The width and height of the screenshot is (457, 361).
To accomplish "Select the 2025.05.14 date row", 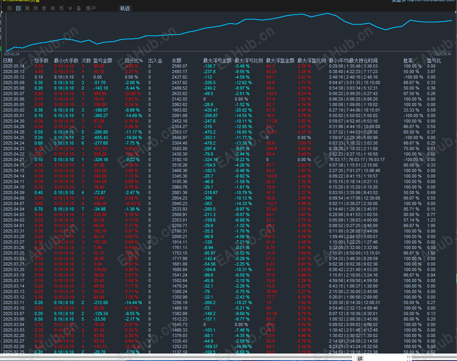I will tap(14, 66).
